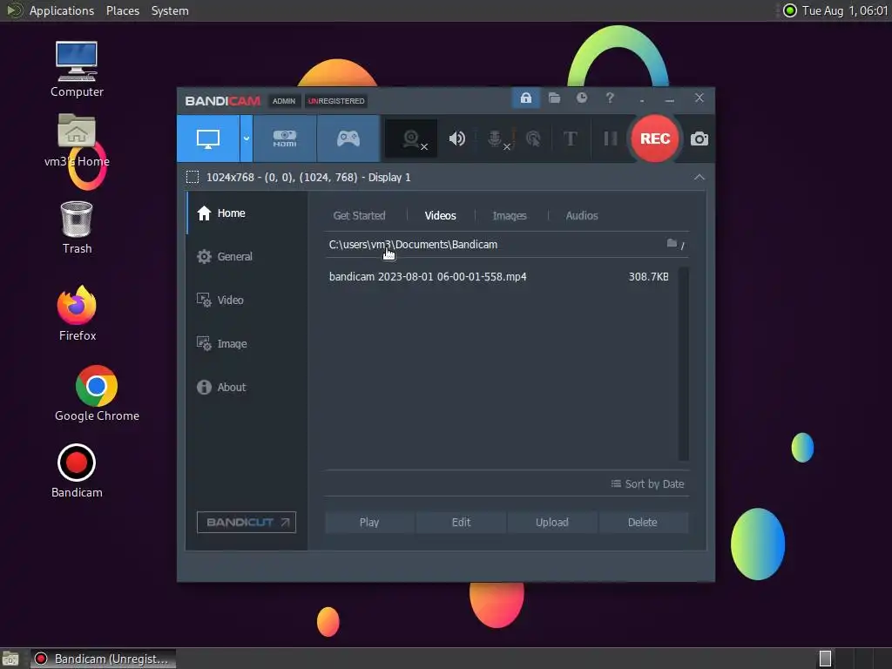Click the Upload button

[551, 523]
